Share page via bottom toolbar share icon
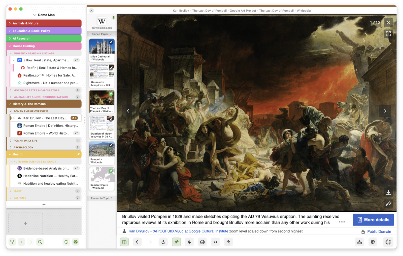Screen dimensions: 403x256 [228, 242]
